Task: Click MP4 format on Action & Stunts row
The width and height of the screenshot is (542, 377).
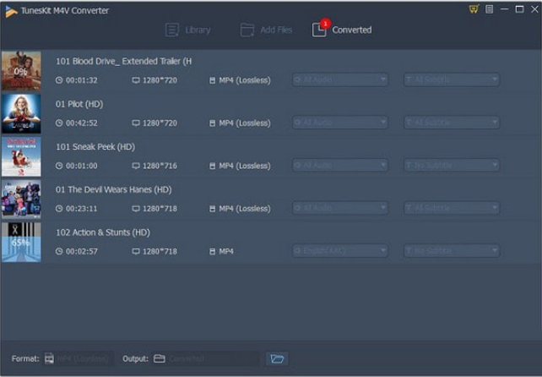Action: coord(226,251)
